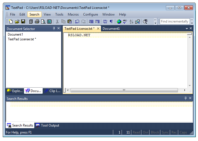198x141 pixels.
Task: Click the RSLOAD.NET text in the editor
Action: pyautogui.click(x=79, y=35)
